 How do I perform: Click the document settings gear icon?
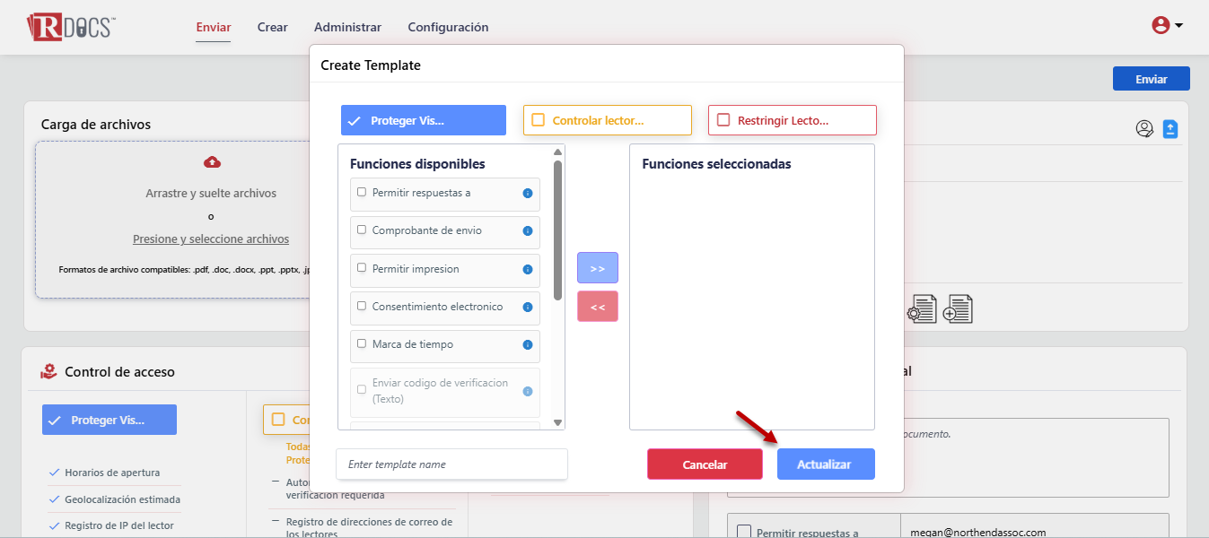pos(921,309)
